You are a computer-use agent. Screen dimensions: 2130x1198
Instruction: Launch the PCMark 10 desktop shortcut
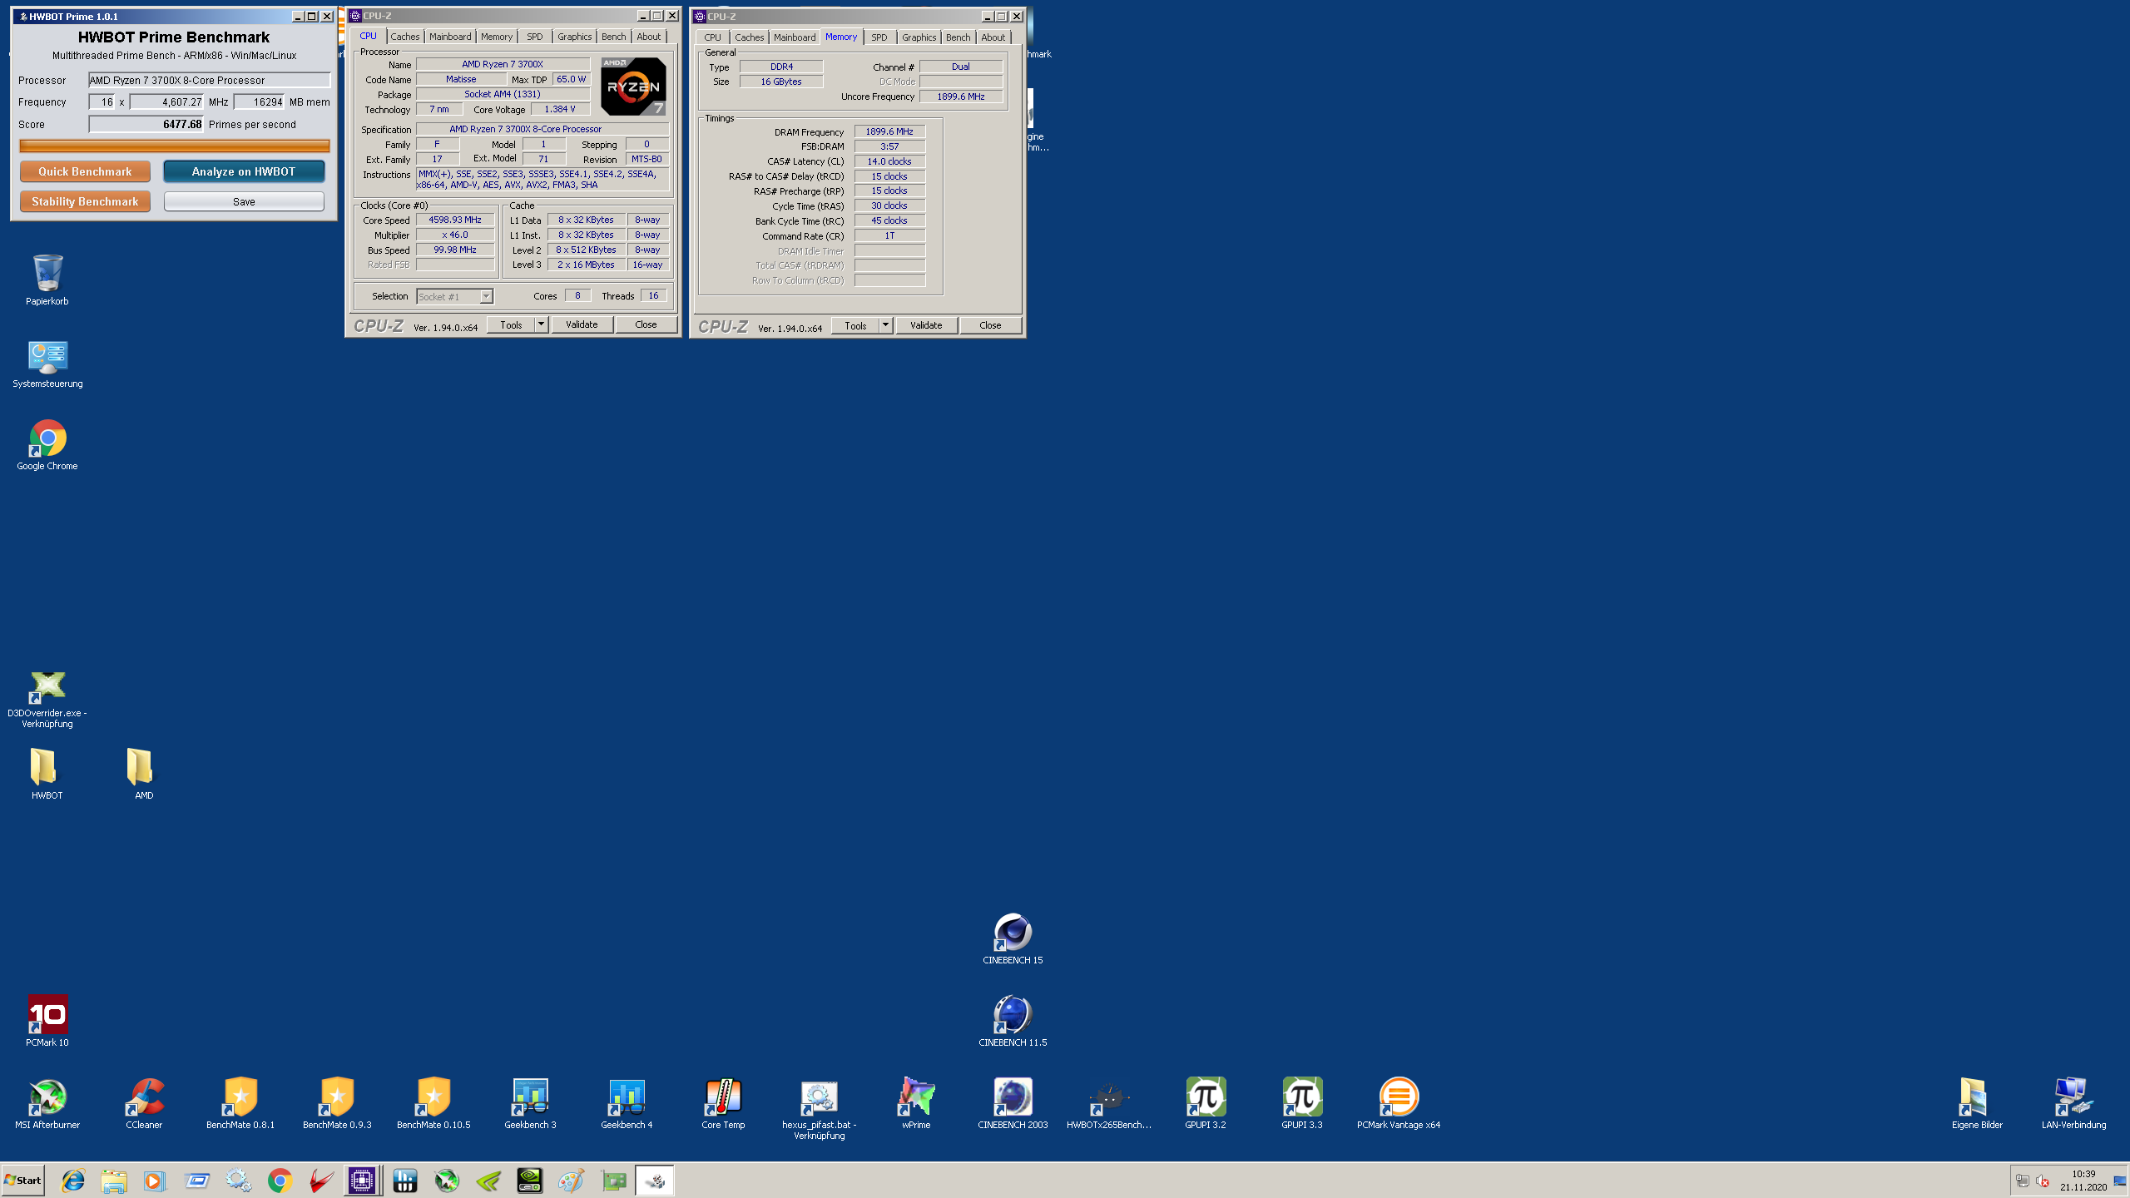click(x=47, y=1021)
